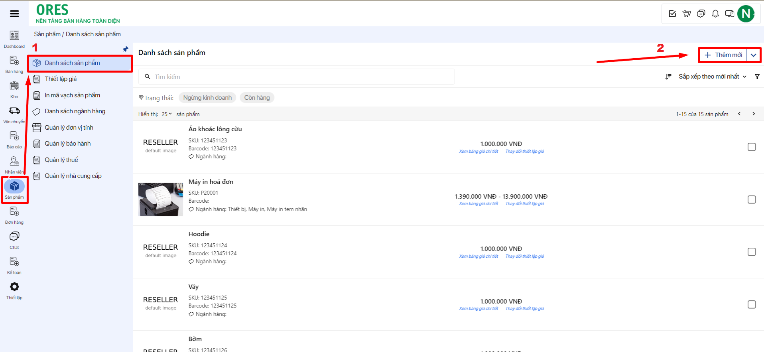Viewport: 764px width, 355px height.
Task: Open the Vận chuyển truck icon
Action: (x=14, y=111)
